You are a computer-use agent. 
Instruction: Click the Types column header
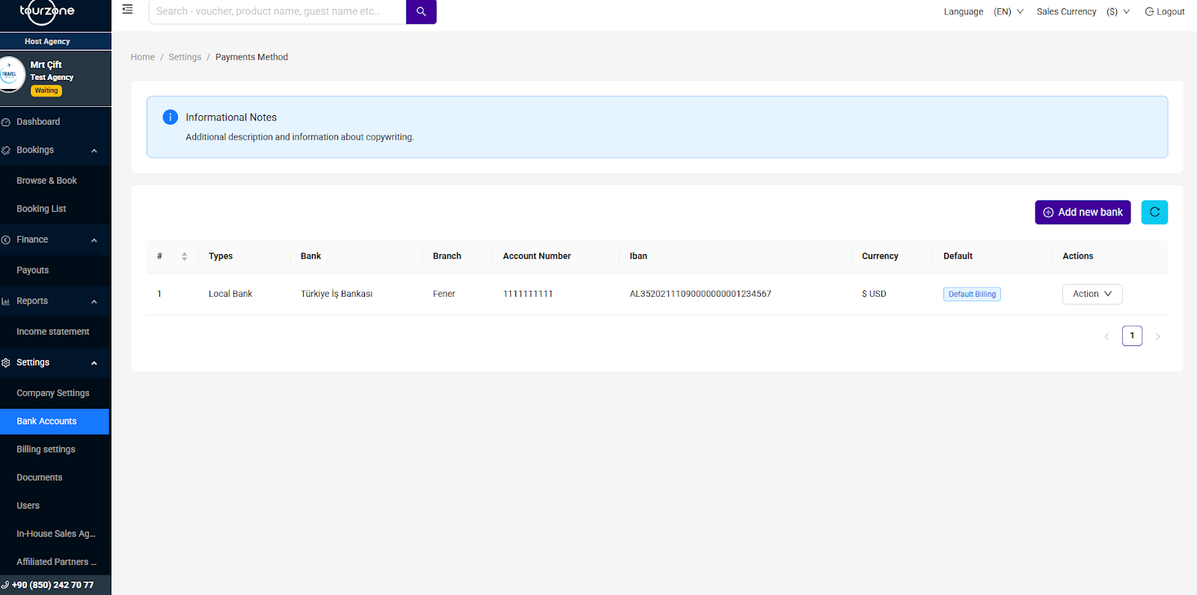pos(221,256)
